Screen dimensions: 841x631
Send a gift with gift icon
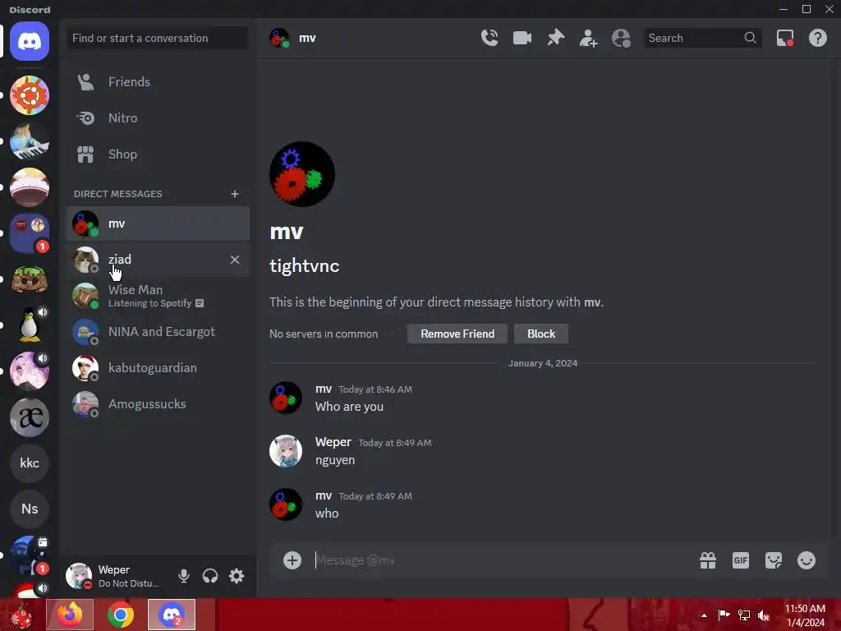[707, 560]
